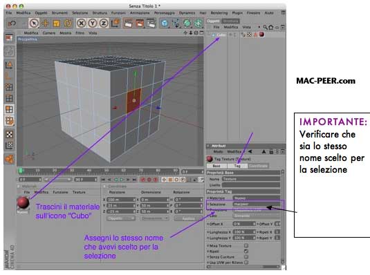Click the Undo arrow icon
Image resolution: width=370 pixels, height=275 pixels.
[x=12, y=23]
